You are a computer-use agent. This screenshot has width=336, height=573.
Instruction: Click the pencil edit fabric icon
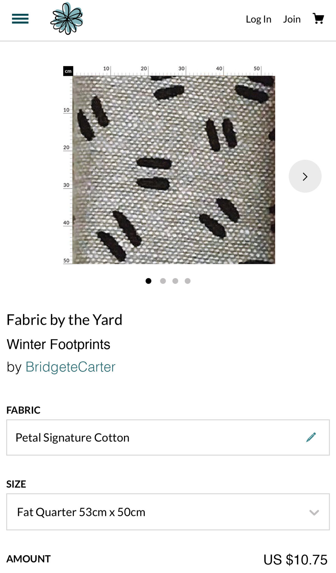point(311,437)
